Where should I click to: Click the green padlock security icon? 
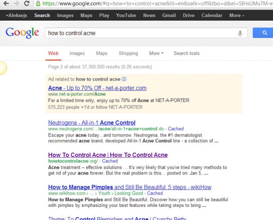(x=38, y=3)
